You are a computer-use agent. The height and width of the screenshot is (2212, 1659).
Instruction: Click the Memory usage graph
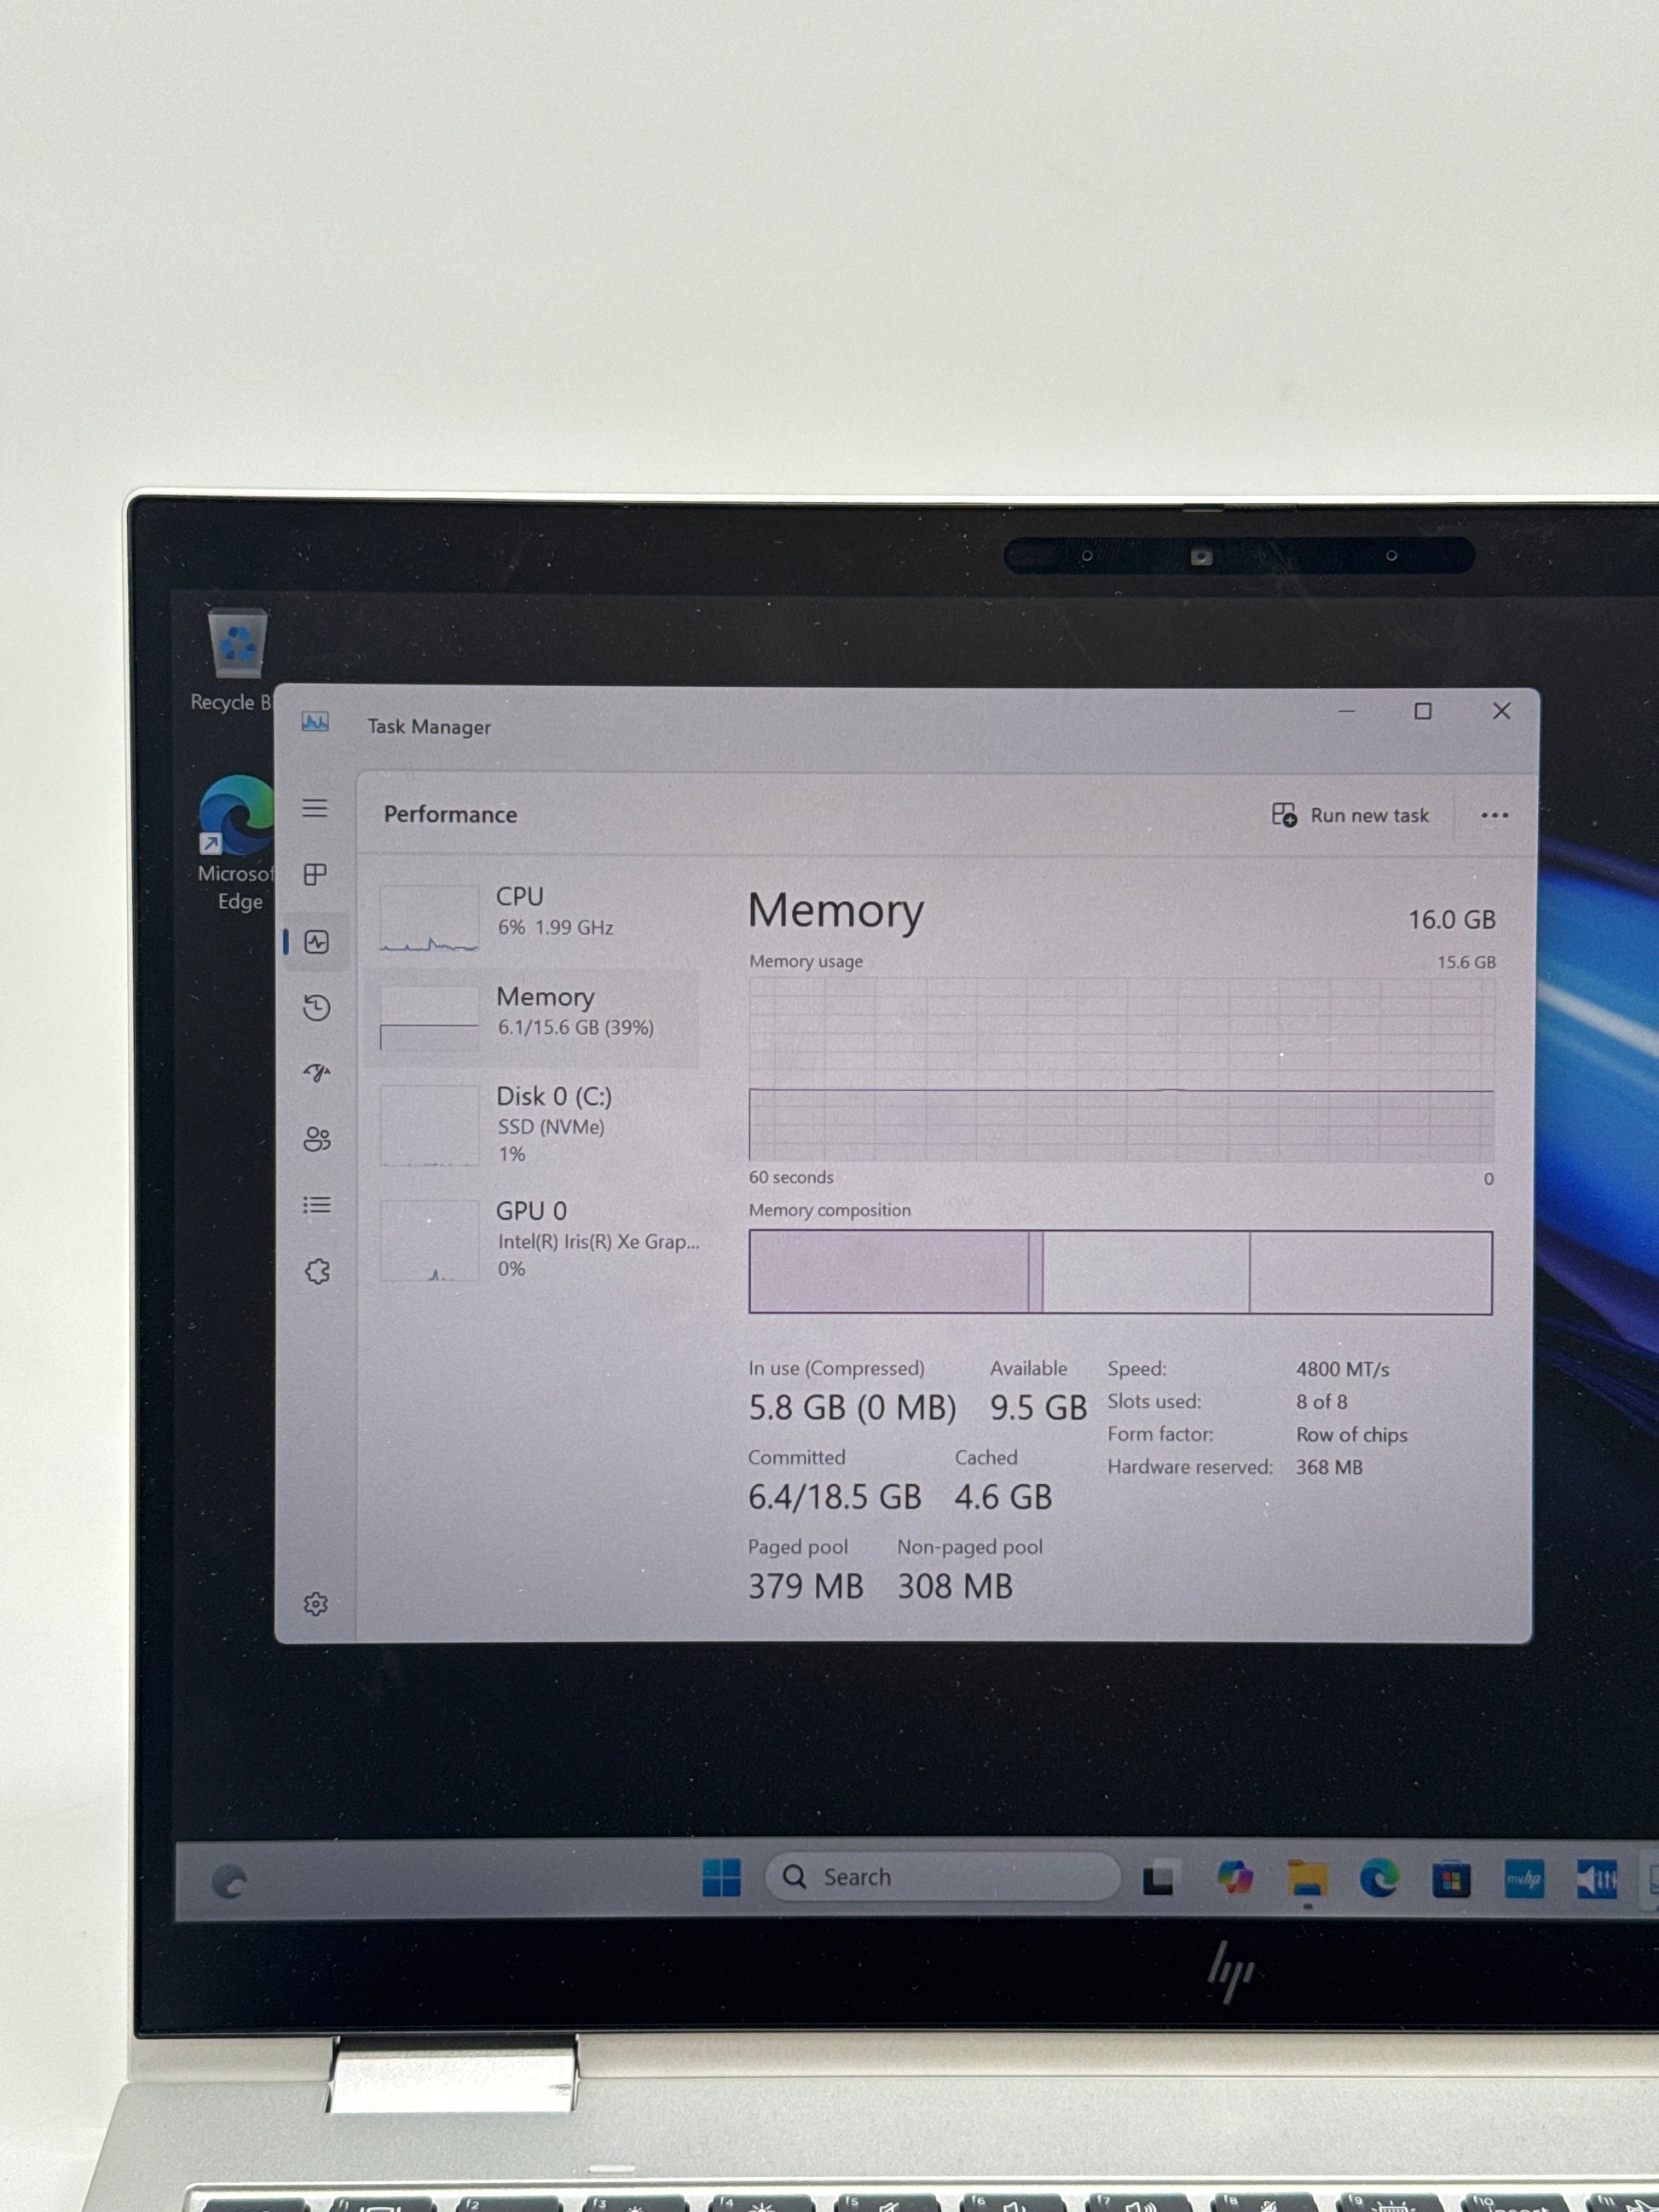1120,1070
